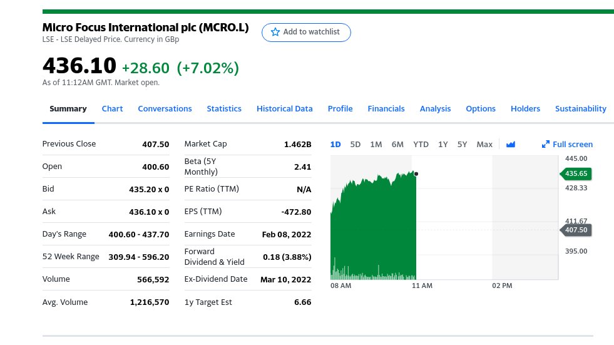This screenshot has height=345, width=614.
Task: View the Holders tab
Action: pyautogui.click(x=526, y=109)
